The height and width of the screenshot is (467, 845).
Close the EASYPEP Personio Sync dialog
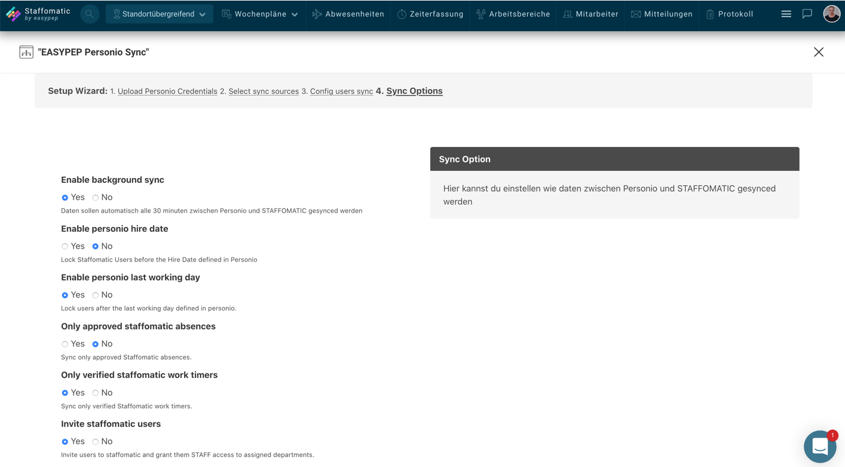819,52
